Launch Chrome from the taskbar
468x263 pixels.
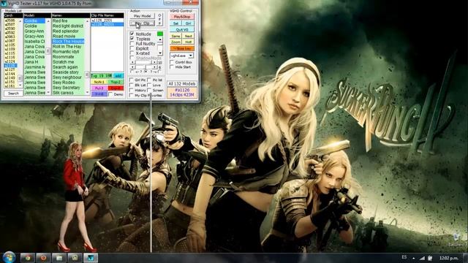(28, 258)
